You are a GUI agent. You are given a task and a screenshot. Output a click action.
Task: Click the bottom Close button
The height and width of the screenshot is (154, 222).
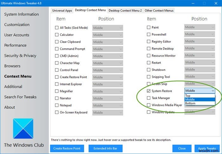click(x=182, y=149)
